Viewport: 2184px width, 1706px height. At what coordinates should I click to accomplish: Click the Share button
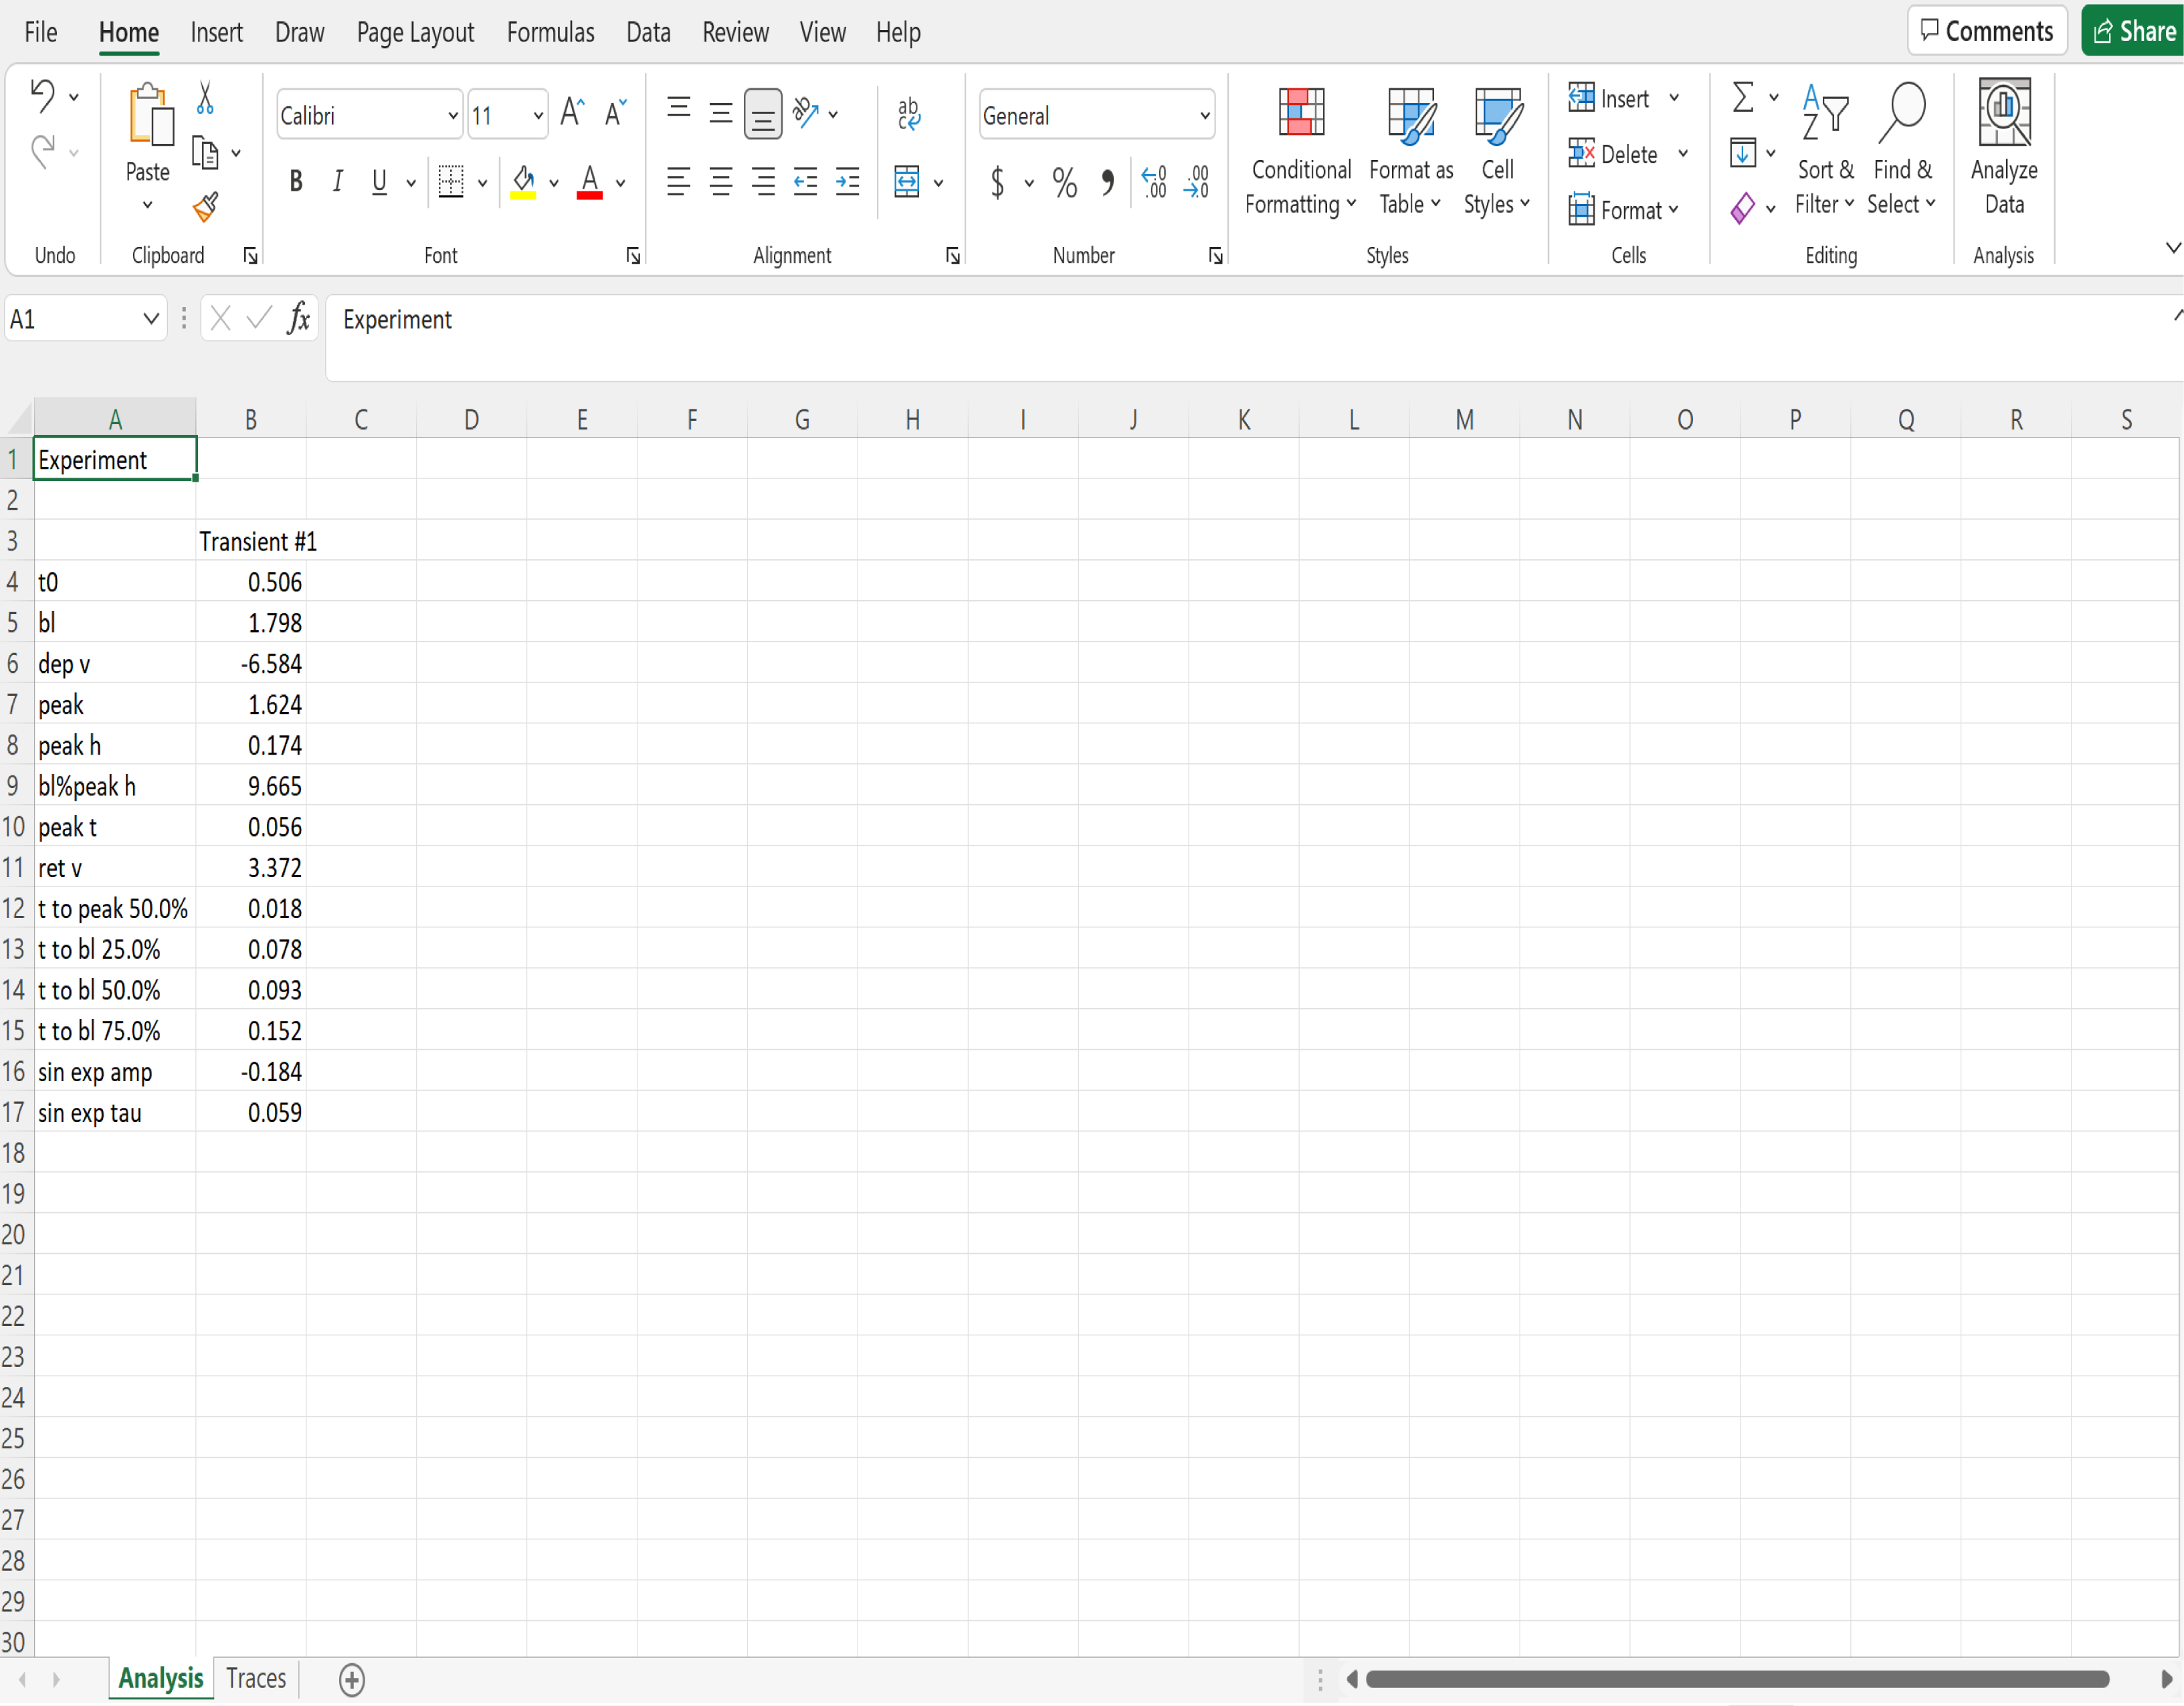(2132, 31)
